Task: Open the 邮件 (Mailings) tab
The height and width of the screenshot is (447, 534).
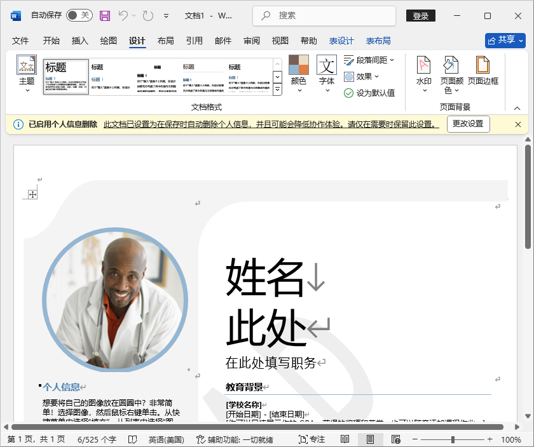Action: [222, 40]
